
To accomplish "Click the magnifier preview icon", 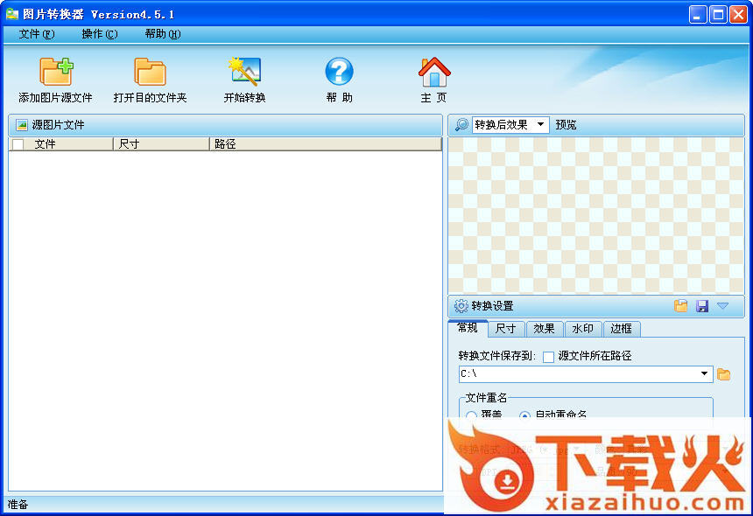I will click(461, 125).
